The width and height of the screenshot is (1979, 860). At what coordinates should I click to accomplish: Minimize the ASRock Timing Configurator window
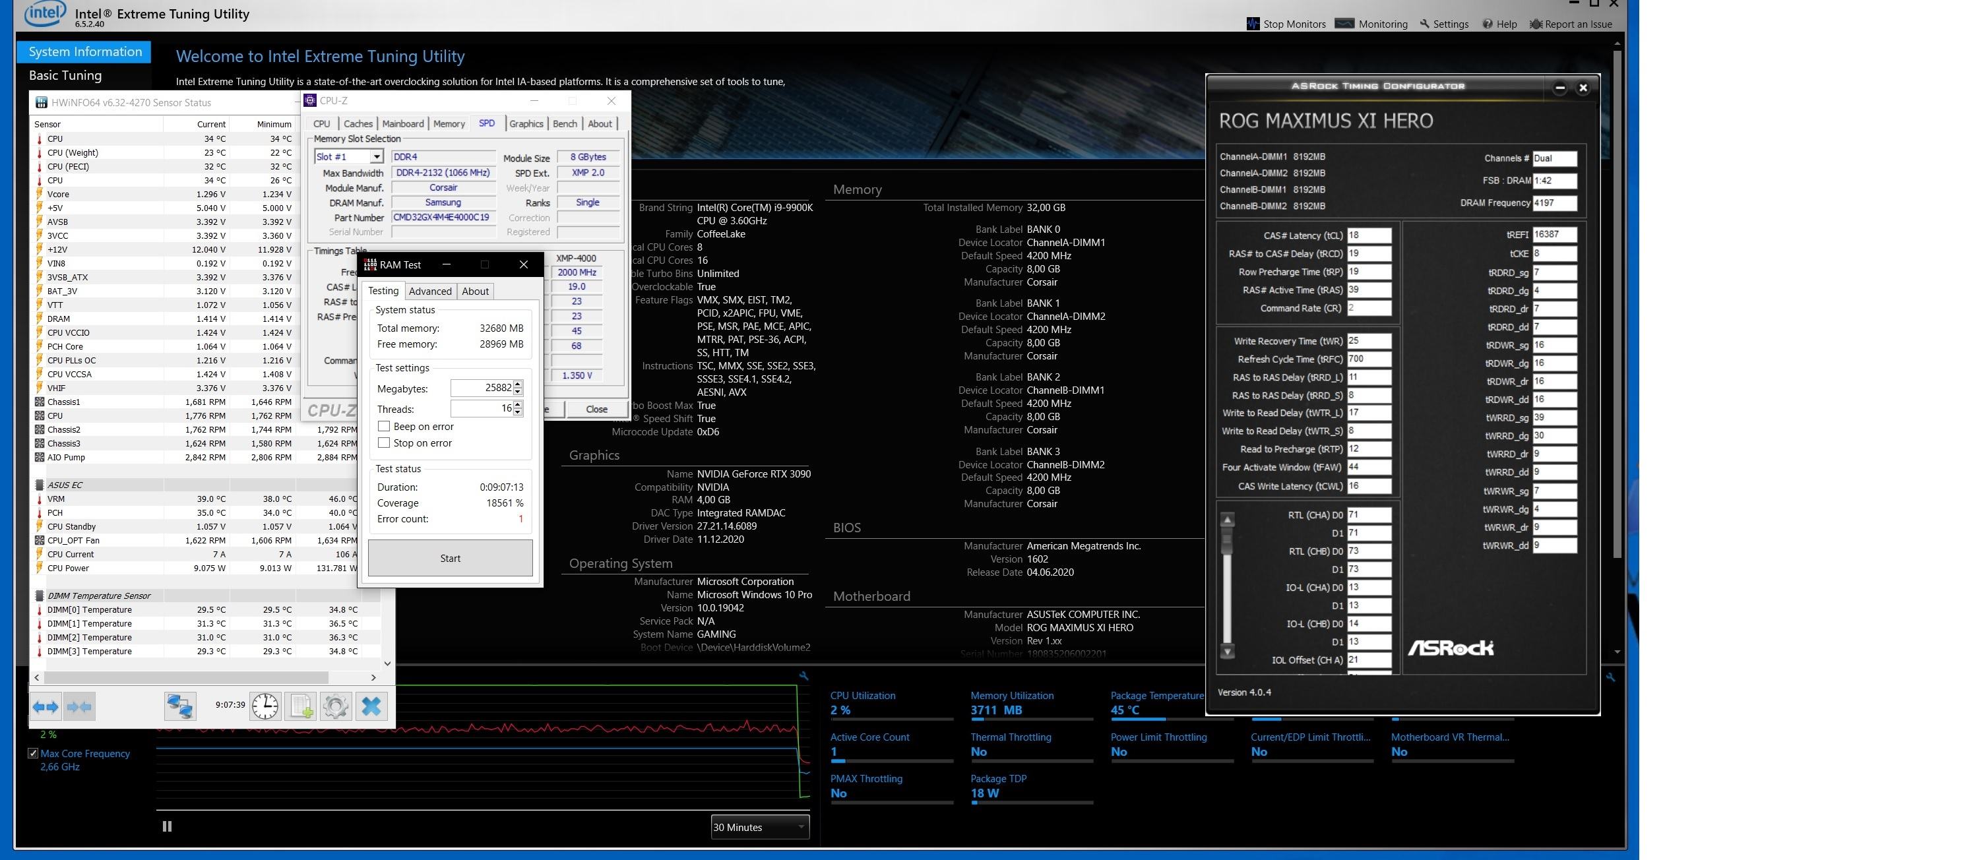click(1559, 88)
